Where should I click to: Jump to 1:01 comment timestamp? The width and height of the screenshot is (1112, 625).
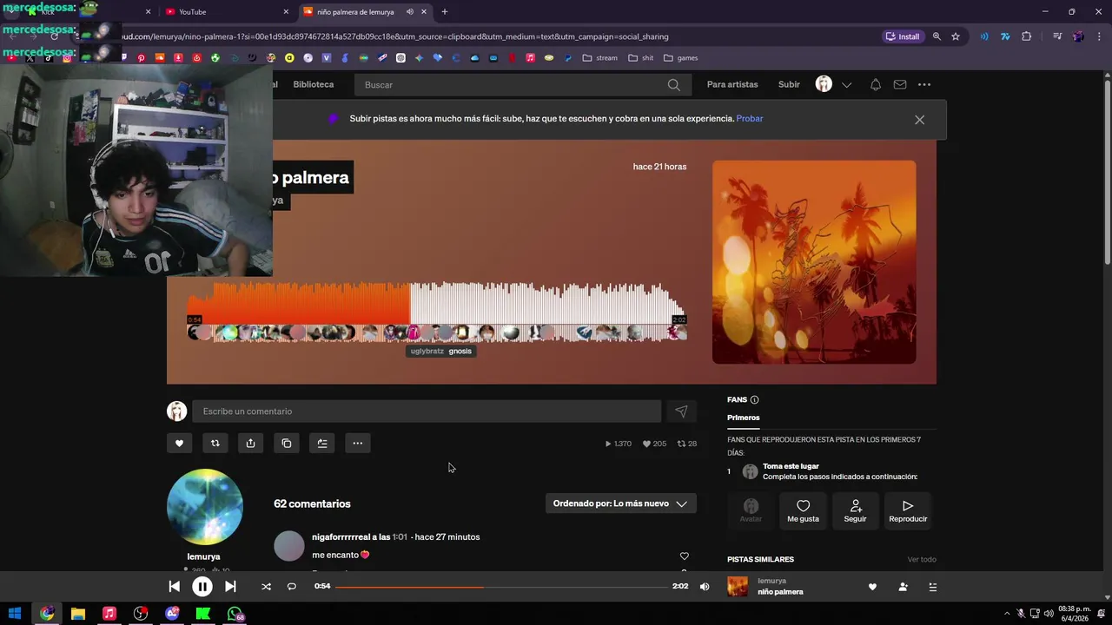point(400,537)
